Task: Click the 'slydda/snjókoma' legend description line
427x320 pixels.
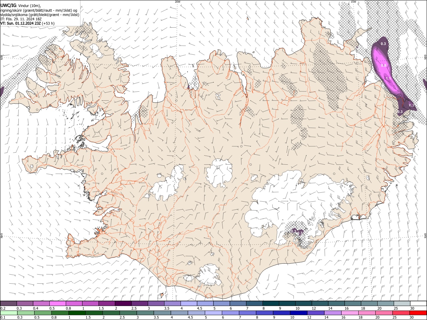Action: click(x=40, y=15)
